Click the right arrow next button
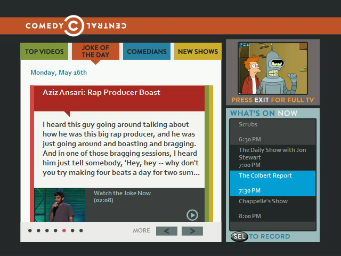 click(x=192, y=231)
